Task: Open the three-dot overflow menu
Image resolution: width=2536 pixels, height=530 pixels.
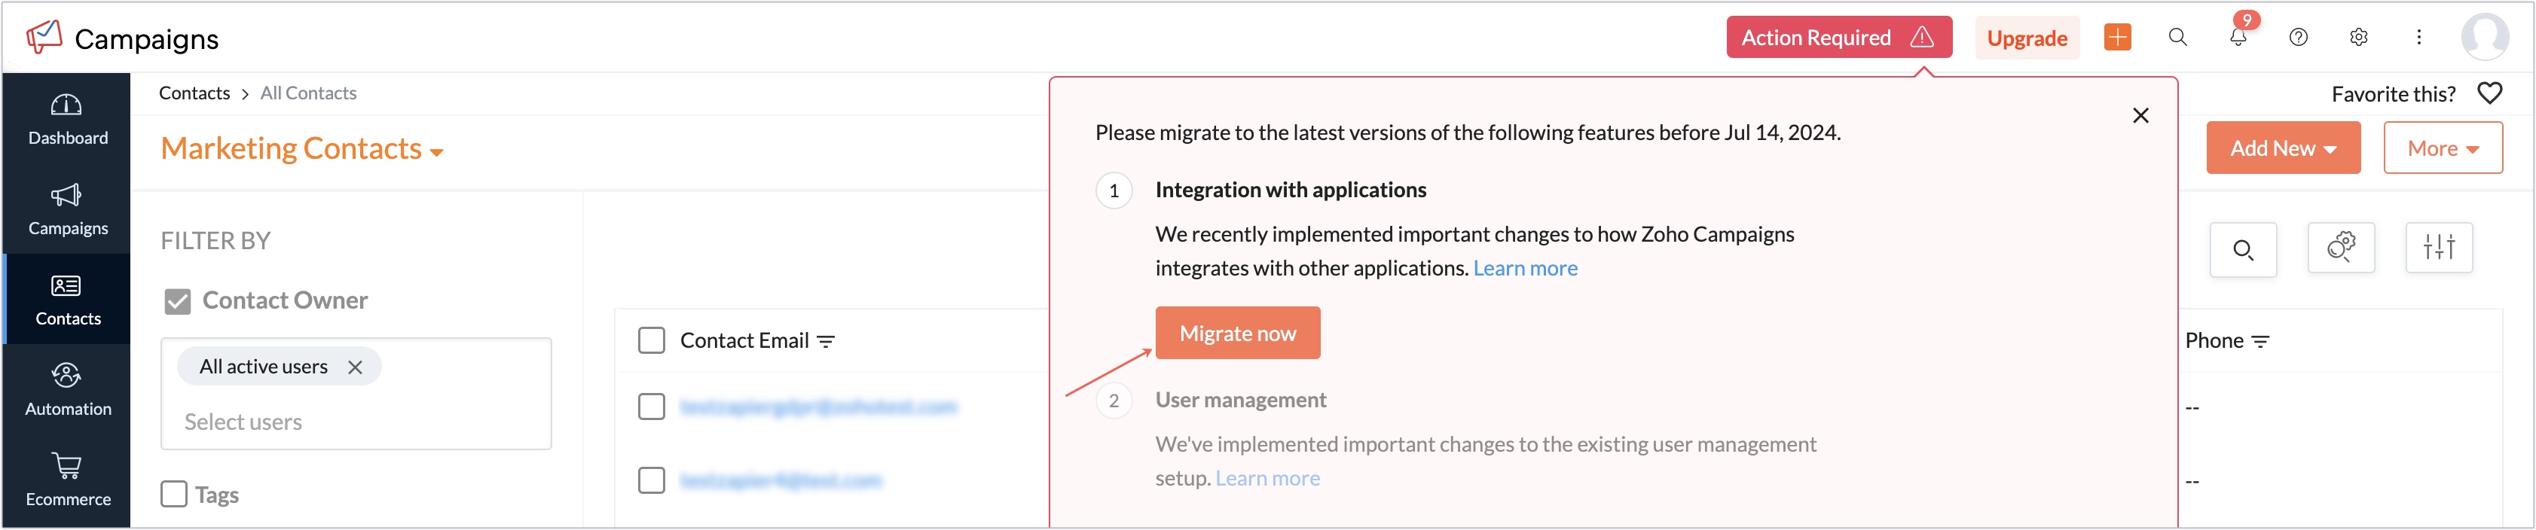Action: pos(2419,38)
